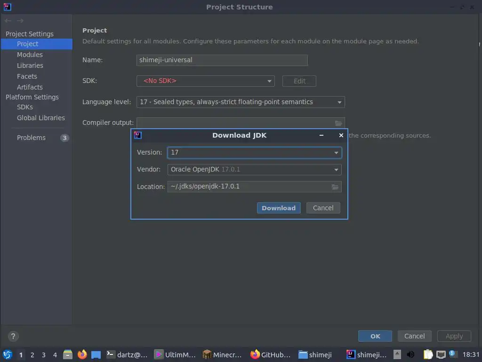
Task: Click the back navigation arrow
Action: coord(8,21)
